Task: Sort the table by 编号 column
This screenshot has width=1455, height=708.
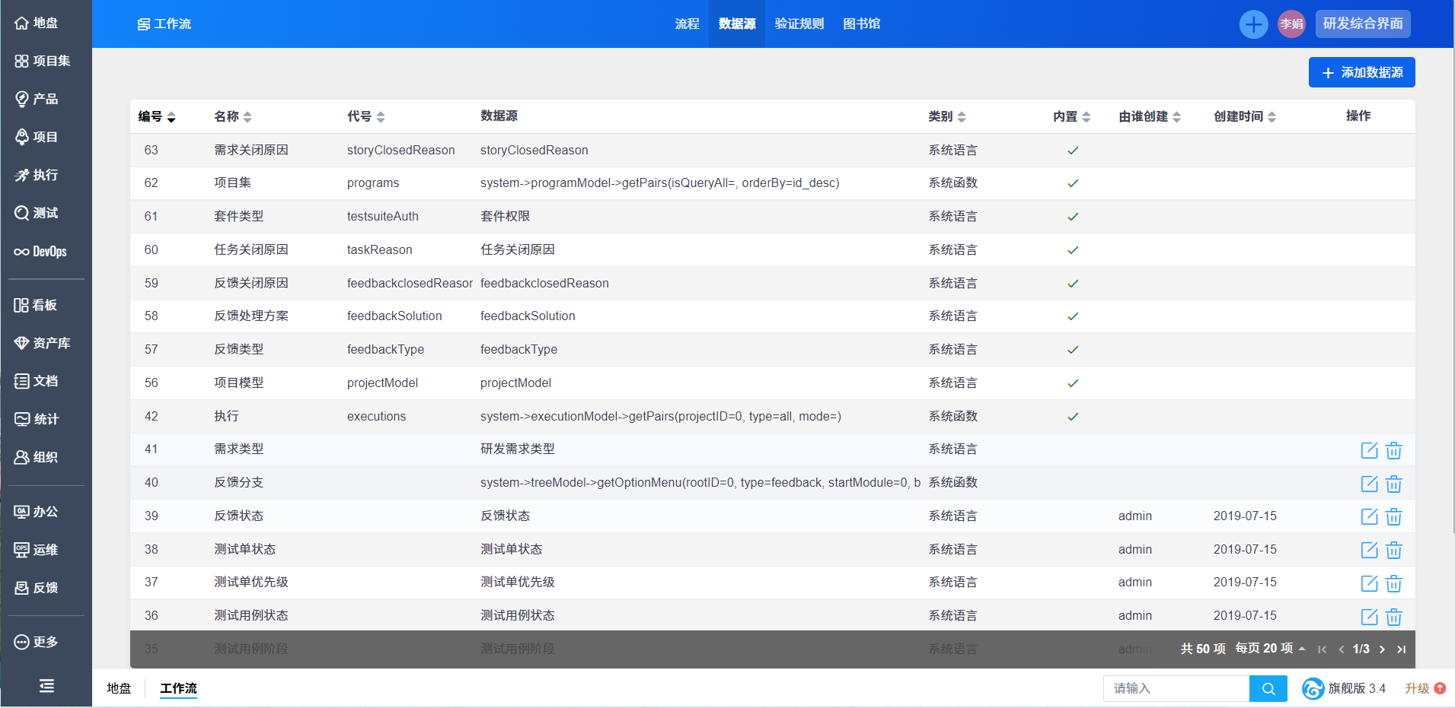Action: tap(156, 116)
